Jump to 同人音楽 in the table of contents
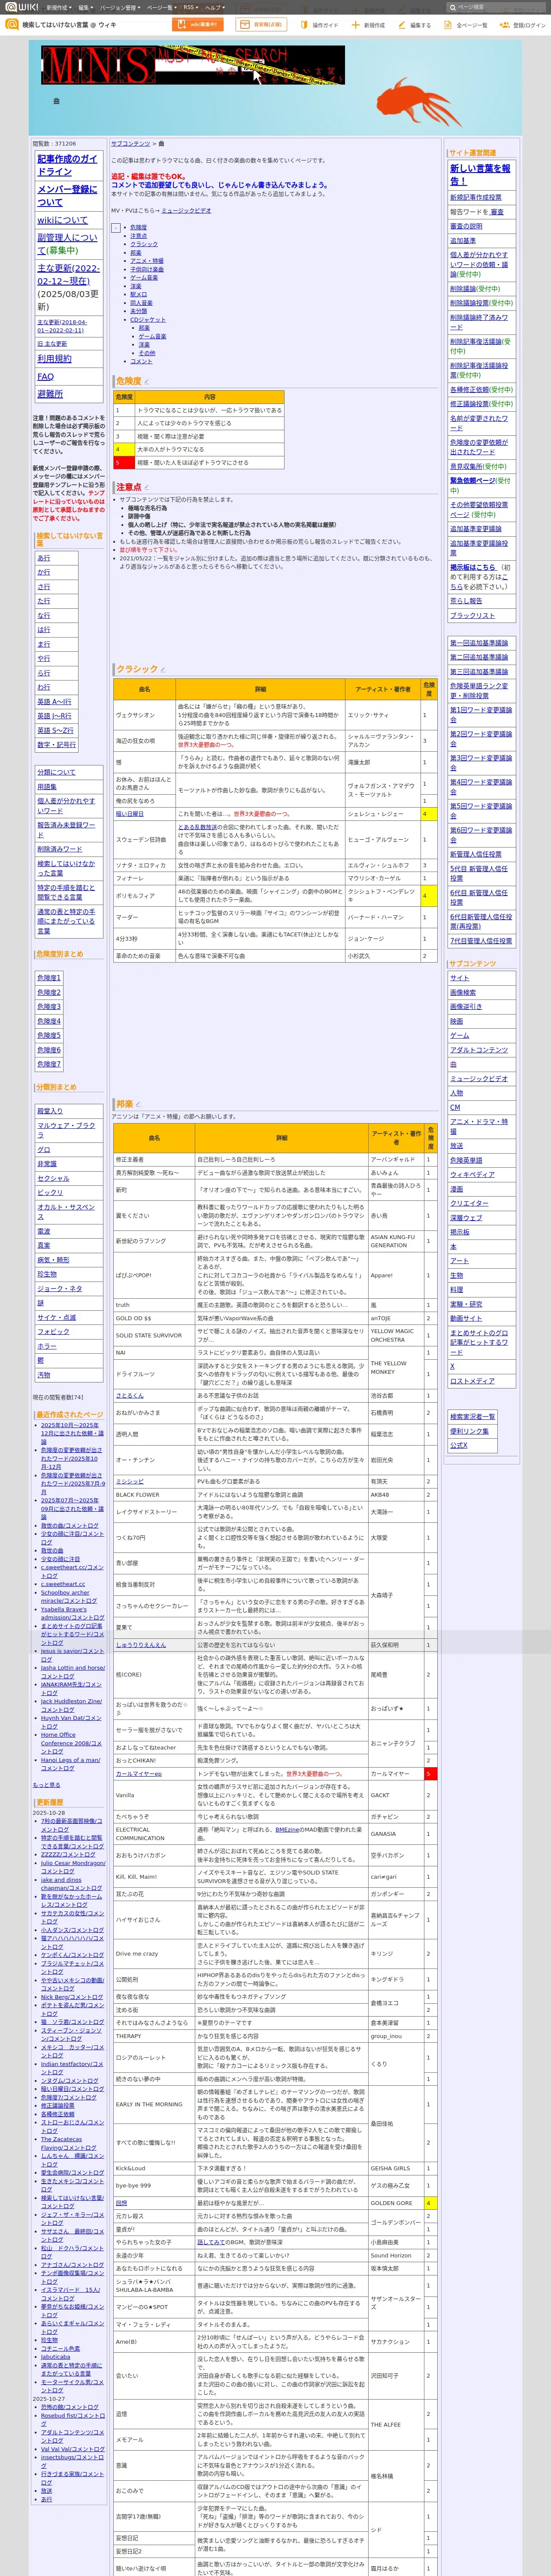The image size is (551, 2576). point(141,303)
